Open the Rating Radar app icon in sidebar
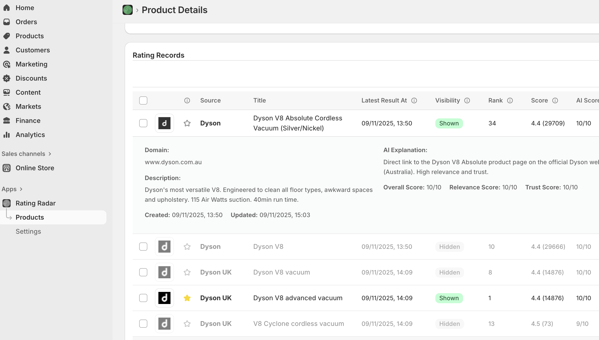This screenshot has height=340, width=599. coord(7,203)
